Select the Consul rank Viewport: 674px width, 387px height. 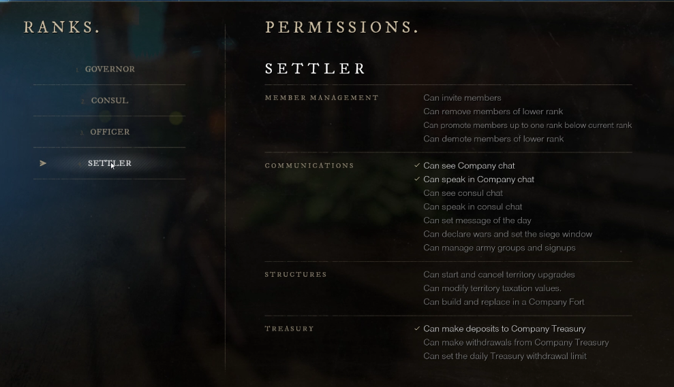110,101
